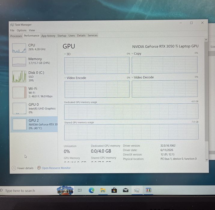The image size is (215, 210).
Task: Click the Task Manager title bar icon
Action: [12, 25]
